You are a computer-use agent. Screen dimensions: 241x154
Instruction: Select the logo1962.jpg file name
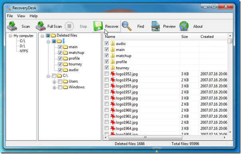coord(127,122)
